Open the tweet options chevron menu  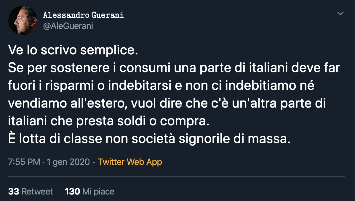(341, 14)
